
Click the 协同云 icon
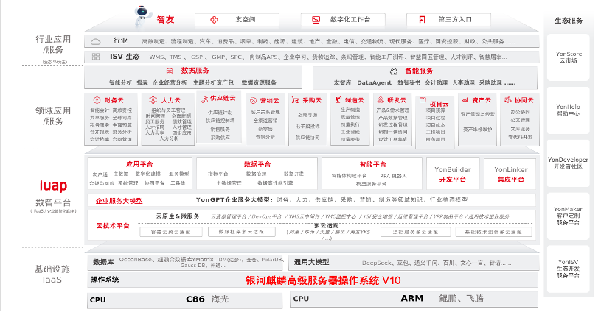tap(508, 100)
